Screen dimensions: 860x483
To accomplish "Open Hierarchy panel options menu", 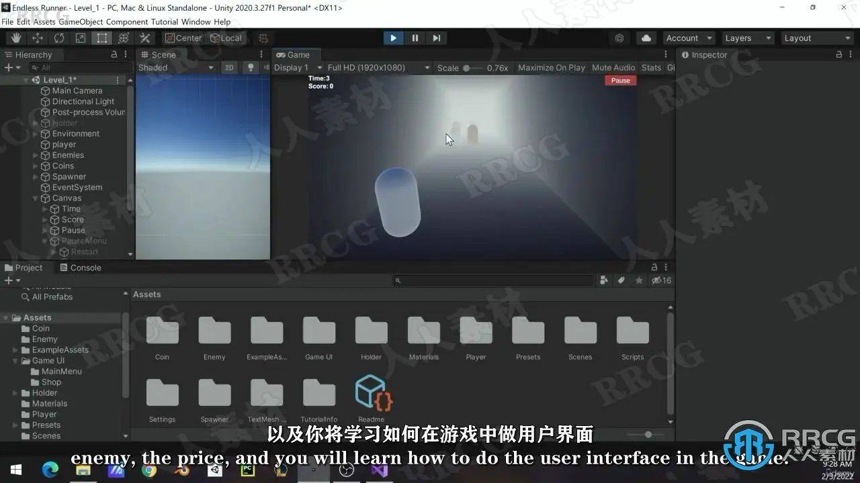I will [x=125, y=55].
